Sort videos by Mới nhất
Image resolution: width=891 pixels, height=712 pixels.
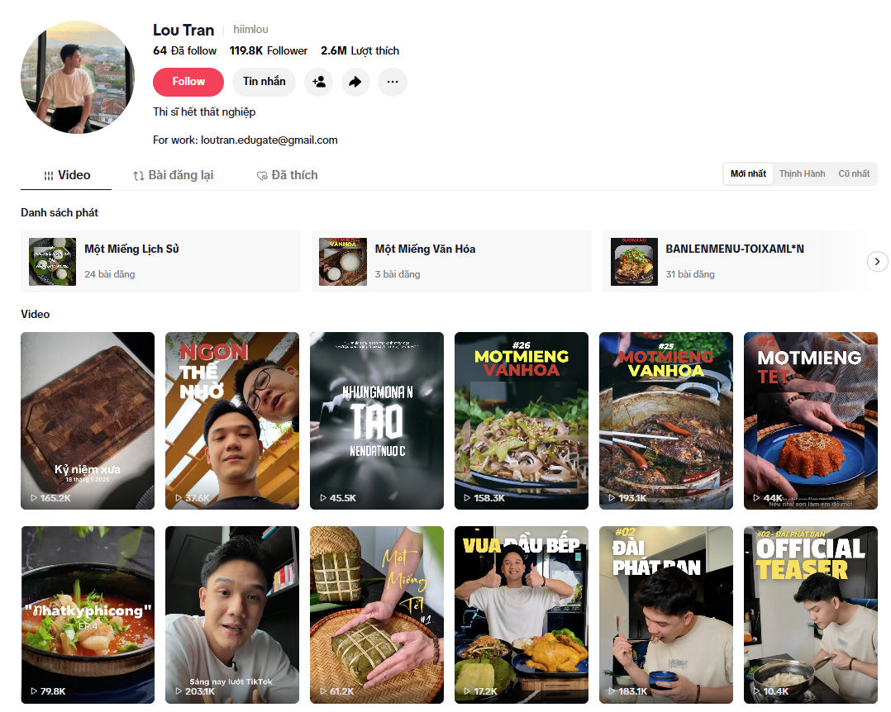[748, 173]
